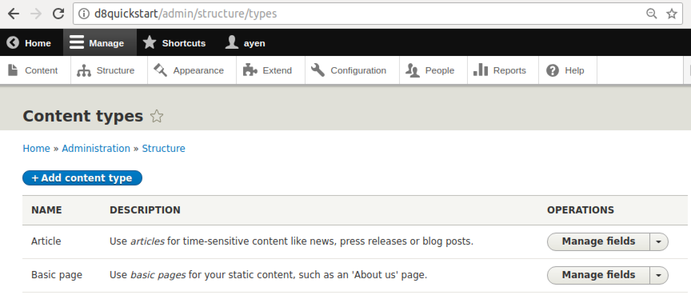Click the Add content type button
Image resolution: width=691 pixels, height=299 pixels.
(x=82, y=178)
